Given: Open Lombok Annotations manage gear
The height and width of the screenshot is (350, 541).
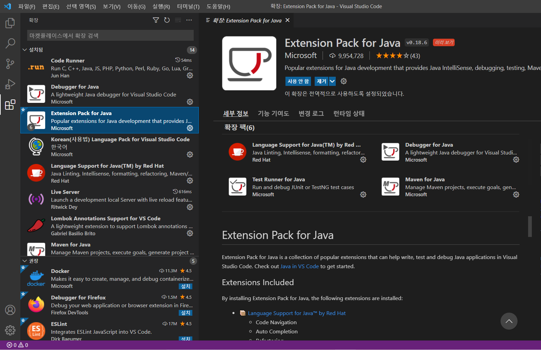Looking at the screenshot, I should [x=190, y=233].
